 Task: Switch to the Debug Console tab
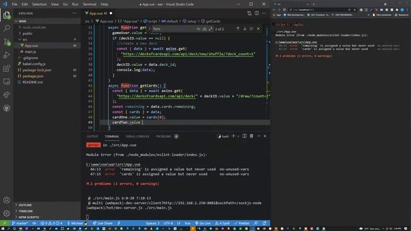coord(137,137)
